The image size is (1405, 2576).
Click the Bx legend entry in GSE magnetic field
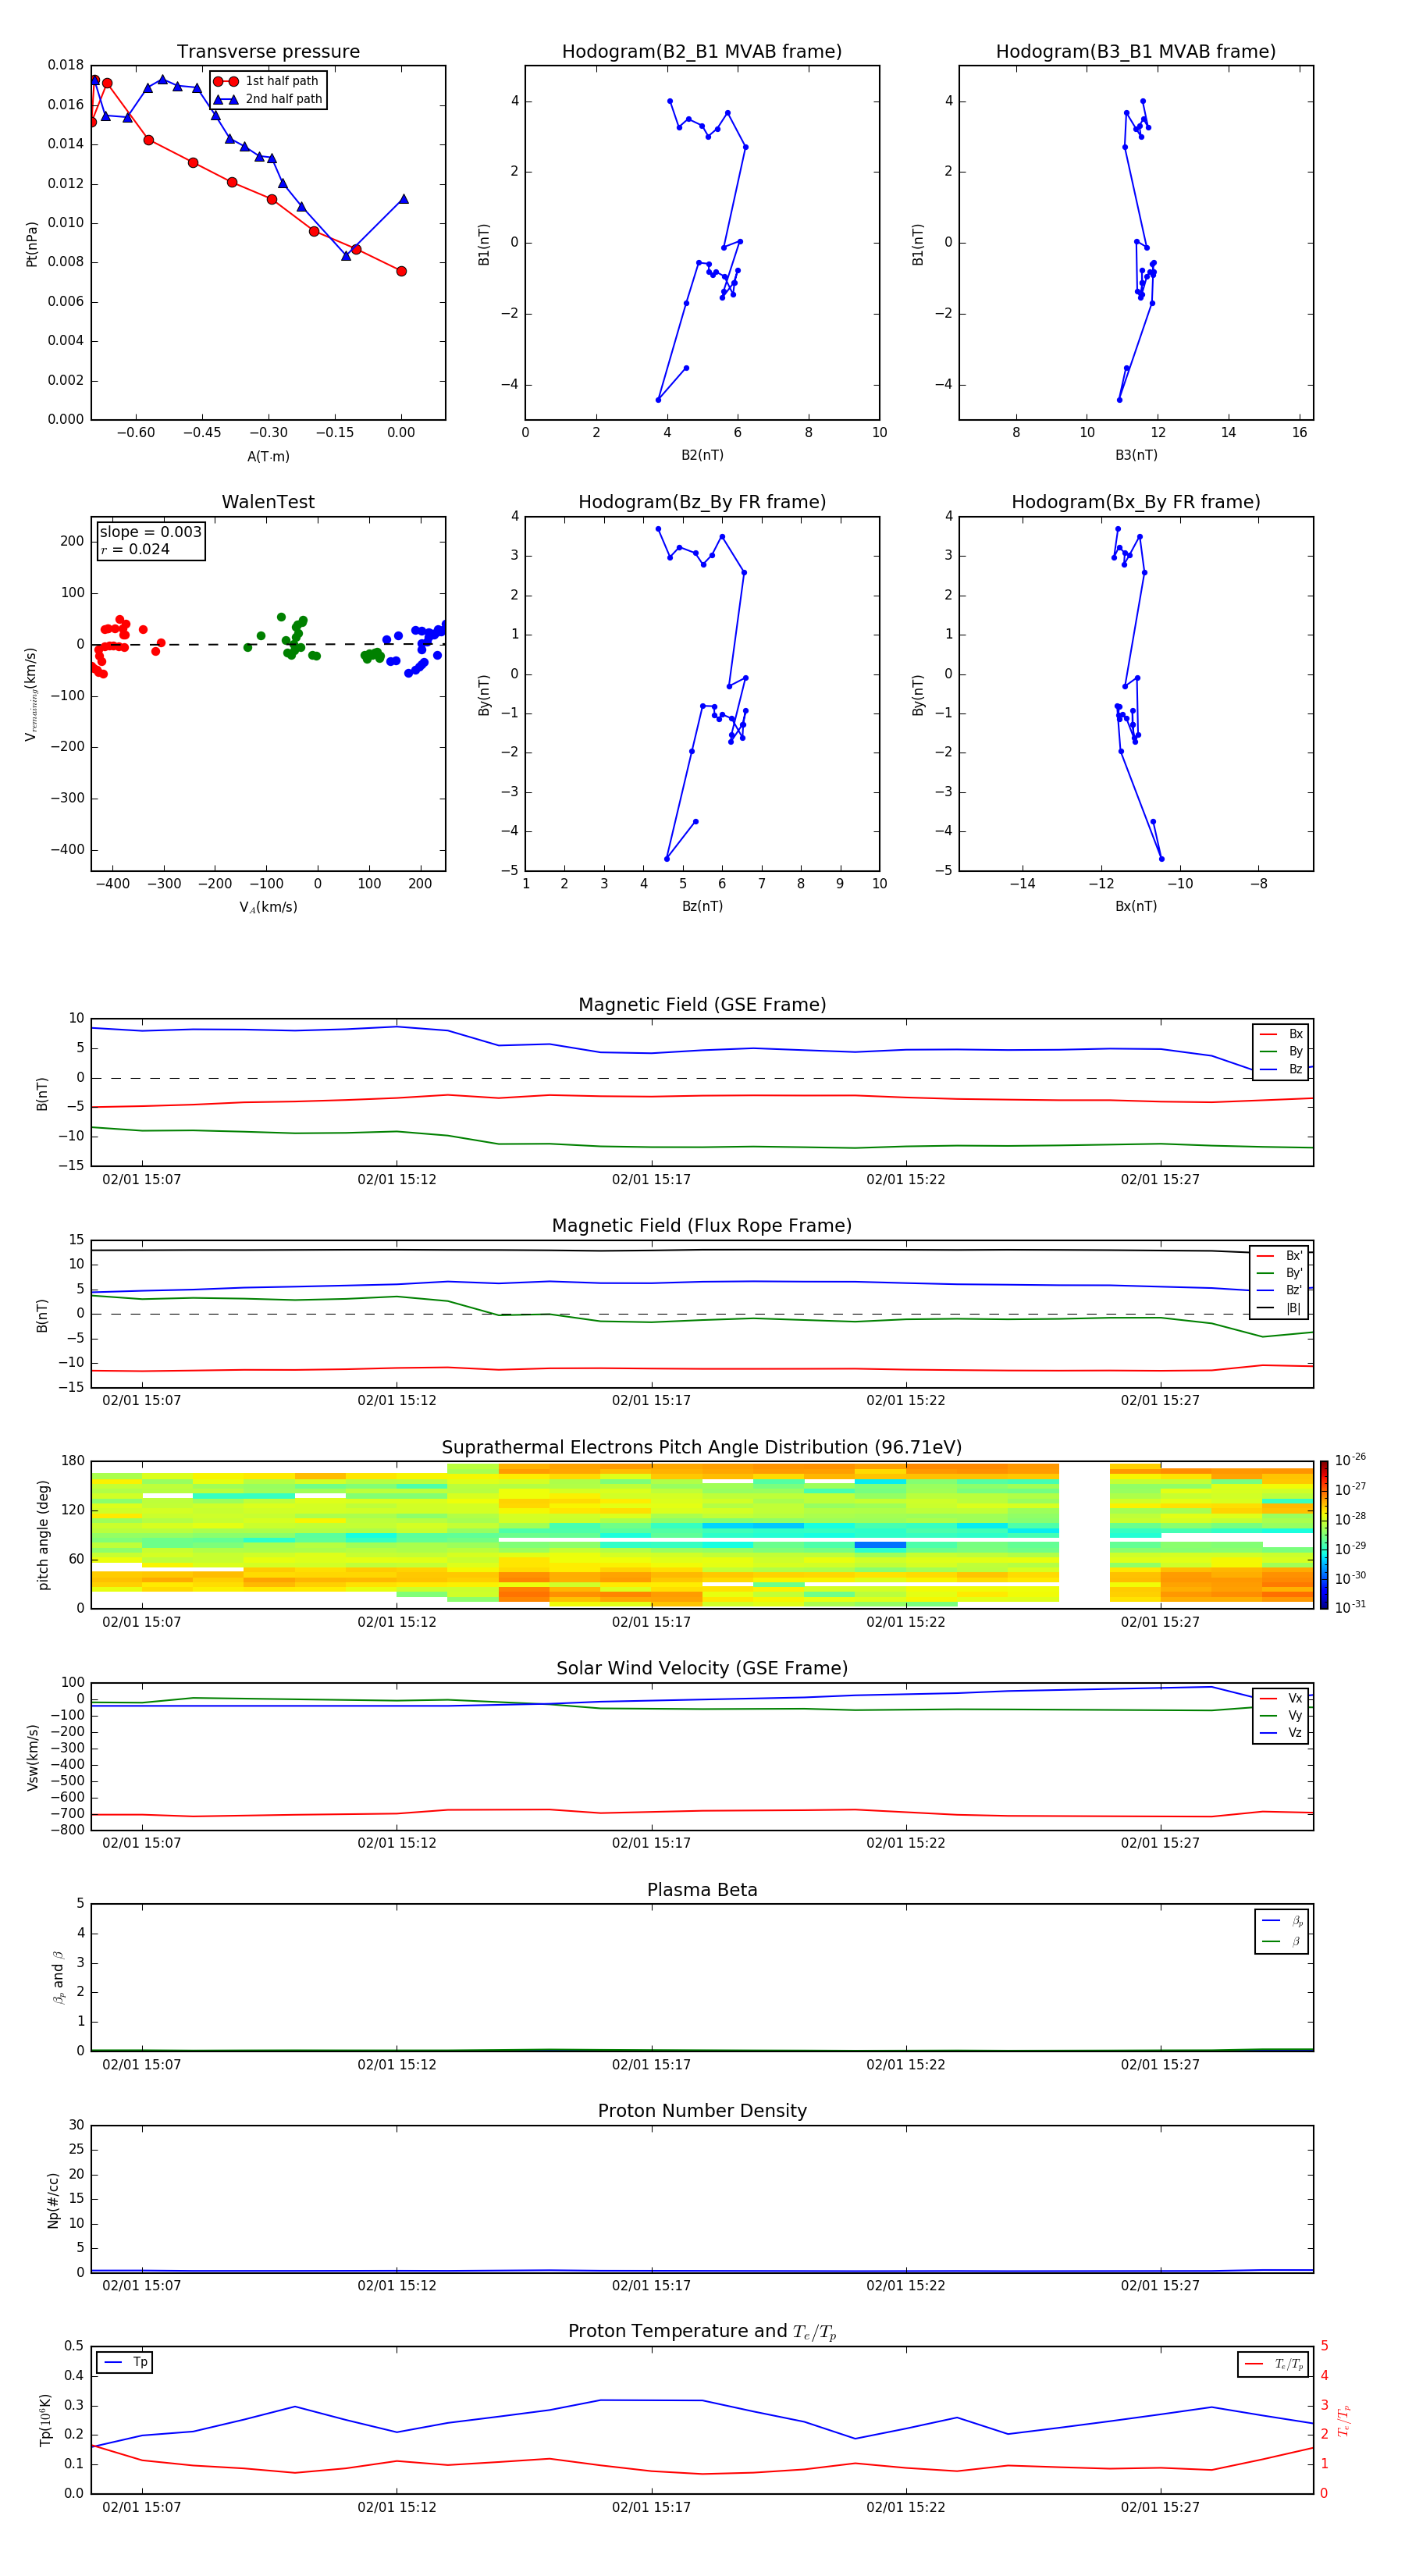[1281, 1034]
